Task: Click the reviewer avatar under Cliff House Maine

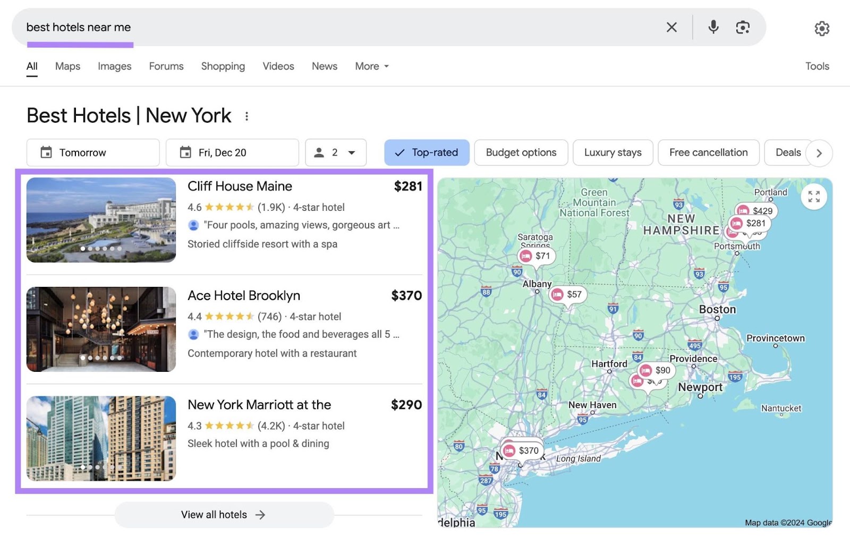Action: (x=193, y=225)
